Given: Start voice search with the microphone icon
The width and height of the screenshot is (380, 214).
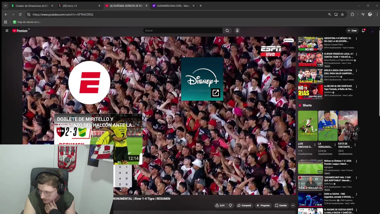Looking at the screenshot, I should point(237,31).
